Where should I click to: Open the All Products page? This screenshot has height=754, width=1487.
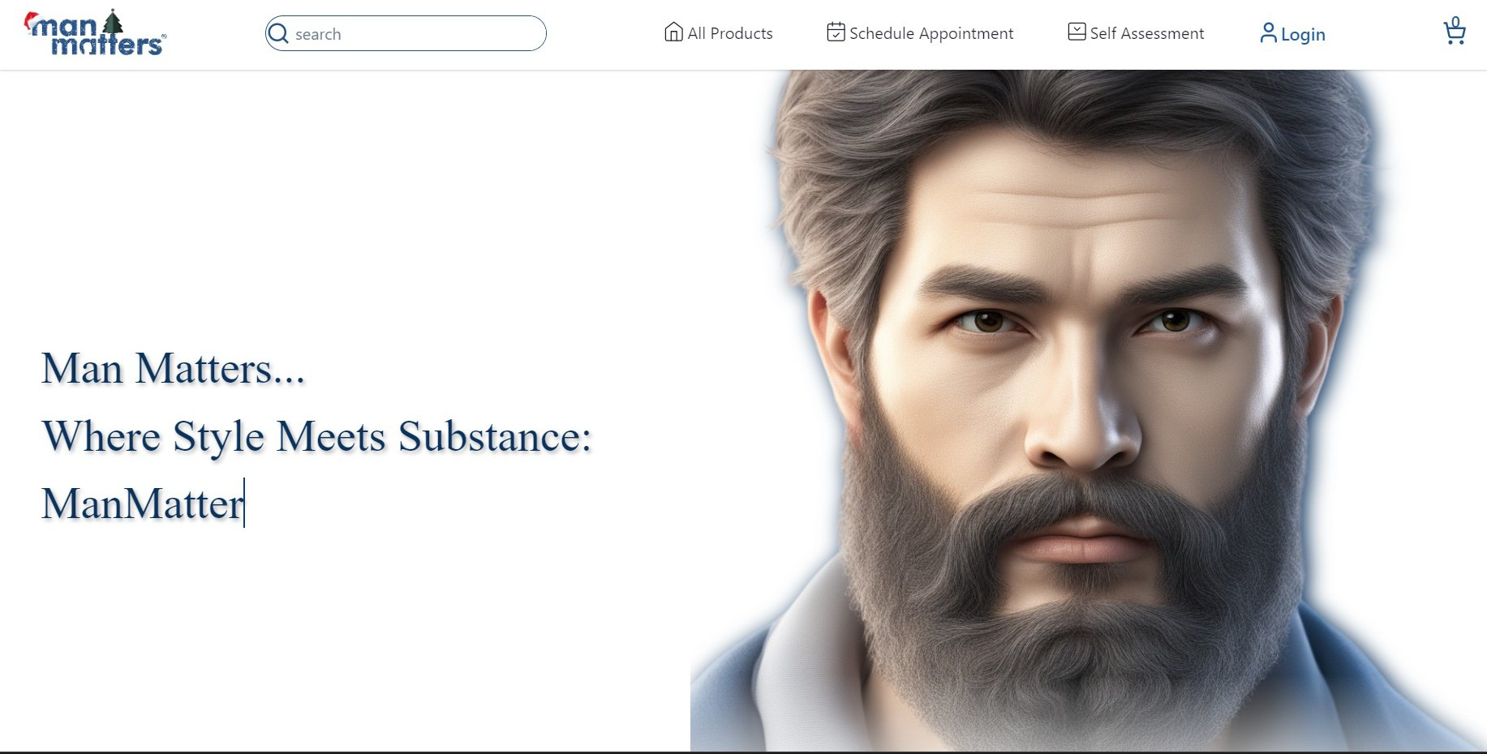729,33
